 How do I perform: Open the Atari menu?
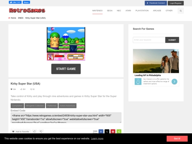[128, 11]
